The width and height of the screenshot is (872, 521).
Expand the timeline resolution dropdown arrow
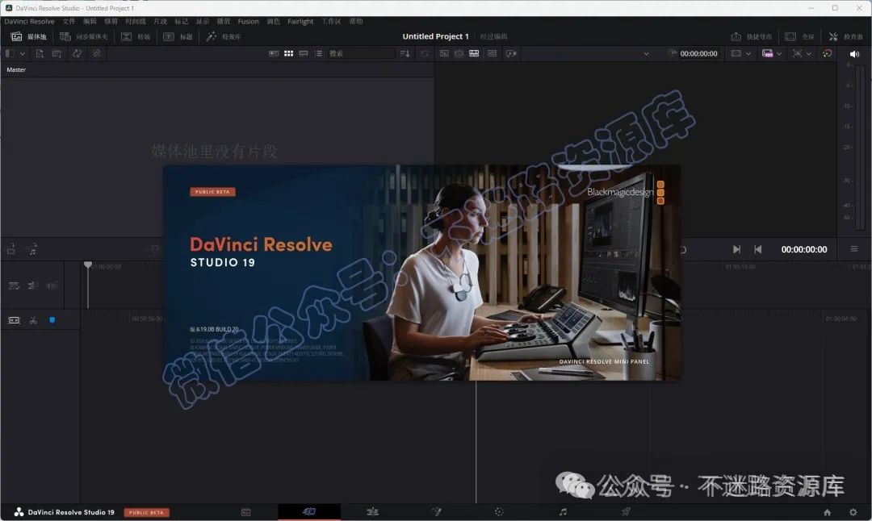pos(778,54)
